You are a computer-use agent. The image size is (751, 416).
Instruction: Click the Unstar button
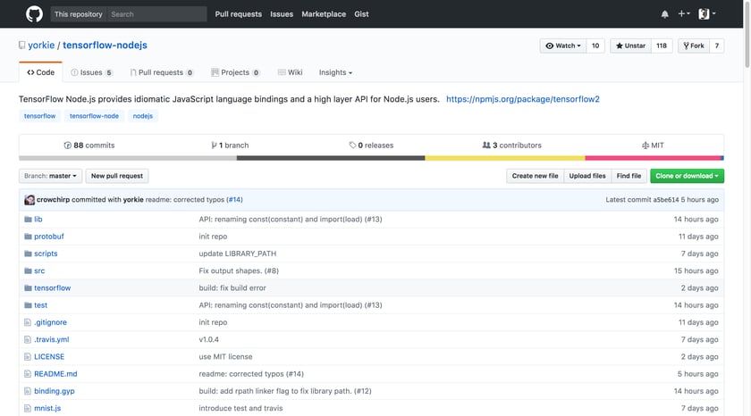(x=630, y=46)
